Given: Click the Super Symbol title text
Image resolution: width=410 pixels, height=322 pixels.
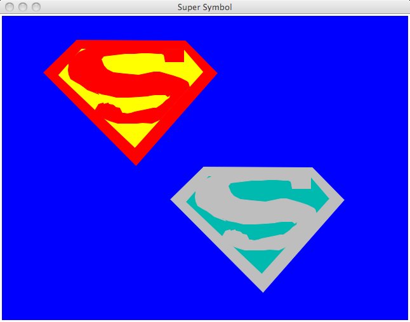Looking at the screenshot, I should (x=205, y=7).
